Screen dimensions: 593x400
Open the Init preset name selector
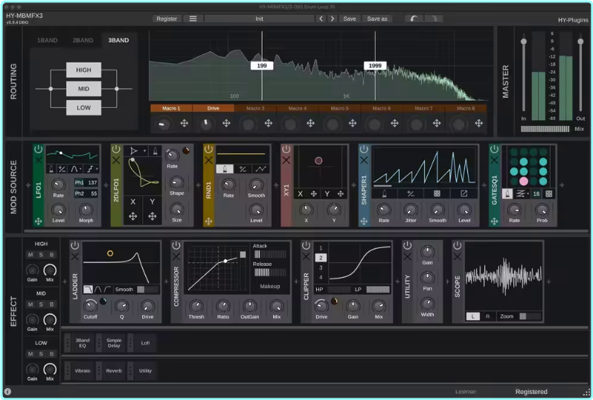click(x=260, y=19)
